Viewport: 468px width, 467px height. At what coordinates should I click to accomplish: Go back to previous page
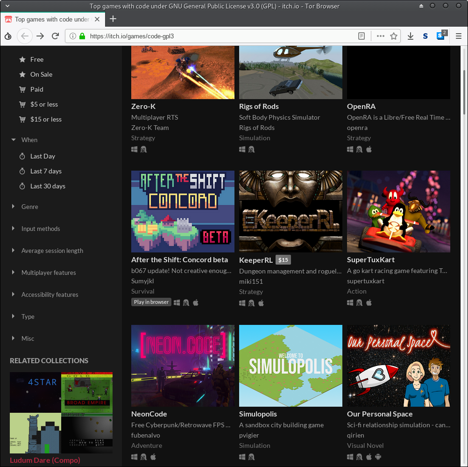(24, 36)
